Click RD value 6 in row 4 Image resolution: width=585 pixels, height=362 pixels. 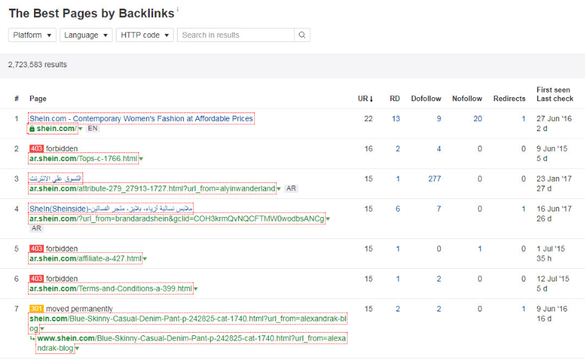tap(398, 209)
